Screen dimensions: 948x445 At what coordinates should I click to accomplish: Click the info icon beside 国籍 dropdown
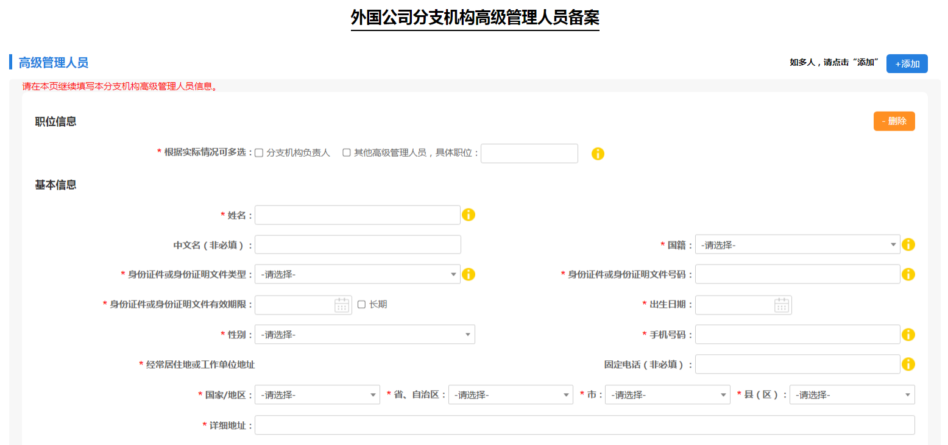pos(908,244)
